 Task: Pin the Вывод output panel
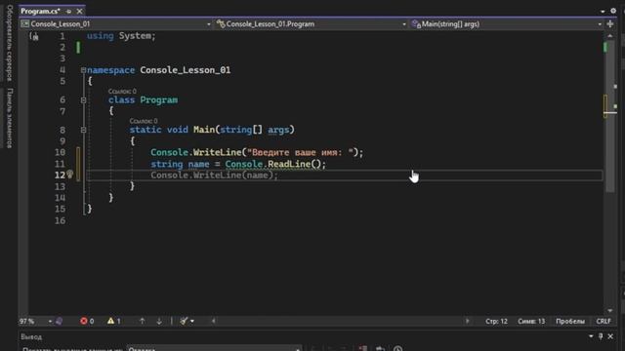tap(601, 336)
